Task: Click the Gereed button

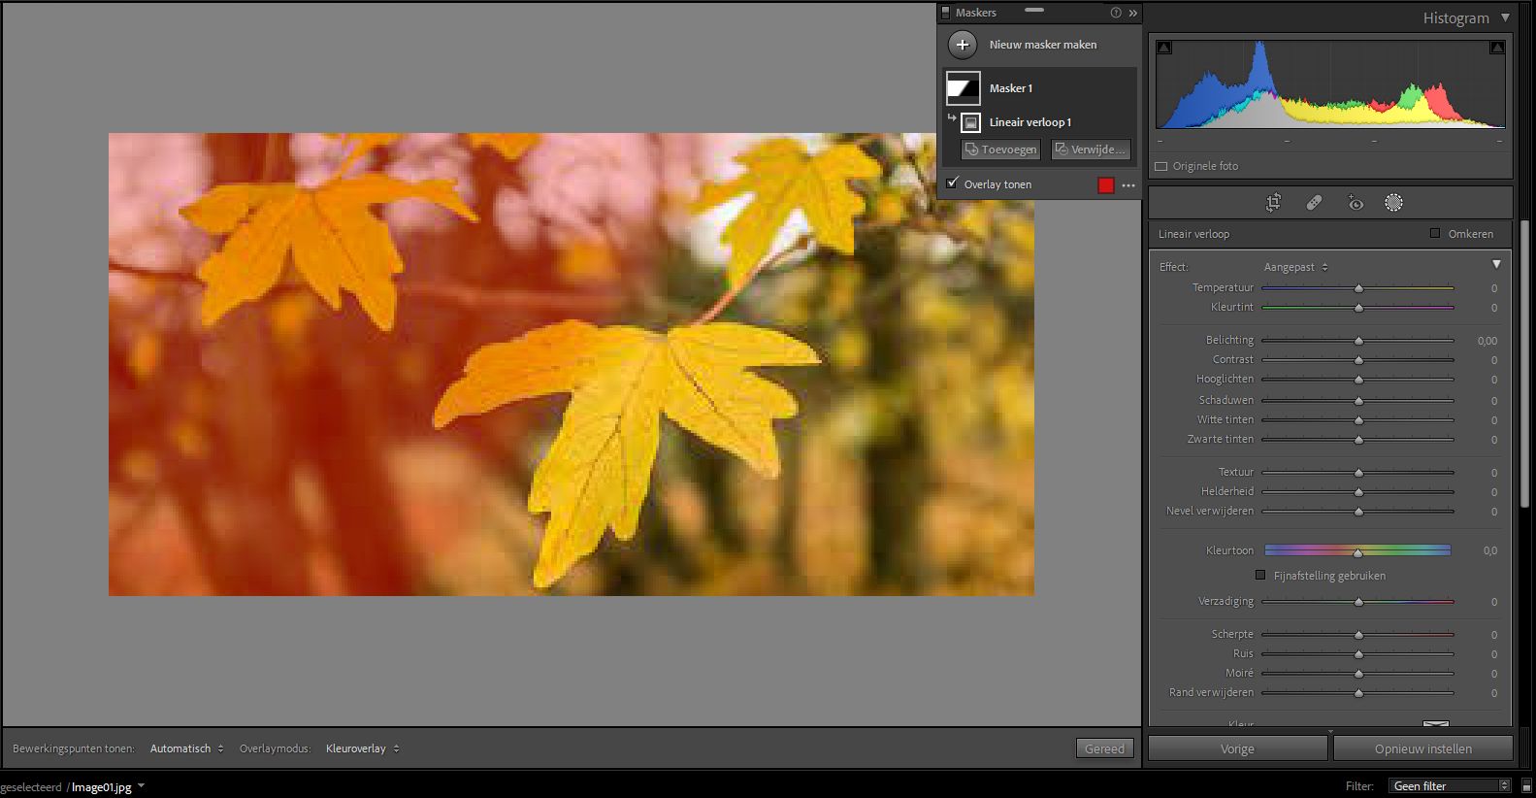Action: 1104,748
